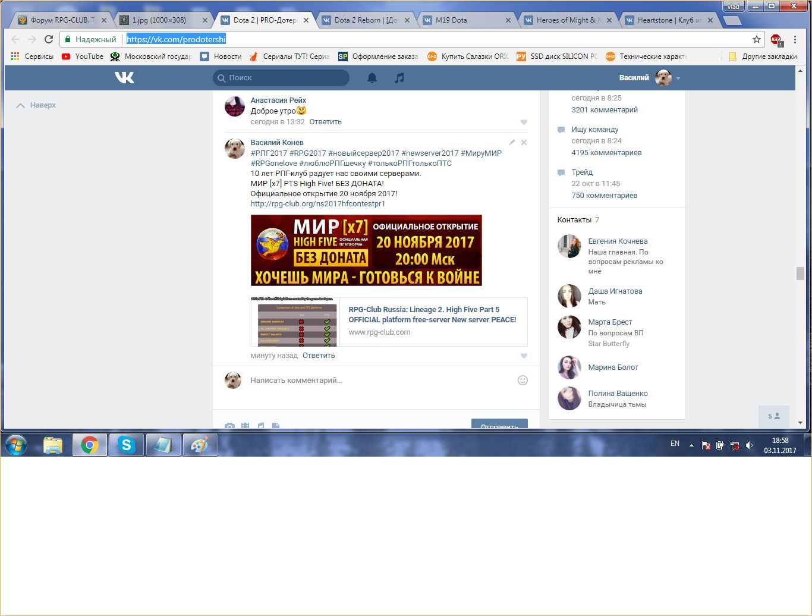The image size is (812, 616).
Task: Delete Василий Конев's comment with X icon
Action: 524,143
